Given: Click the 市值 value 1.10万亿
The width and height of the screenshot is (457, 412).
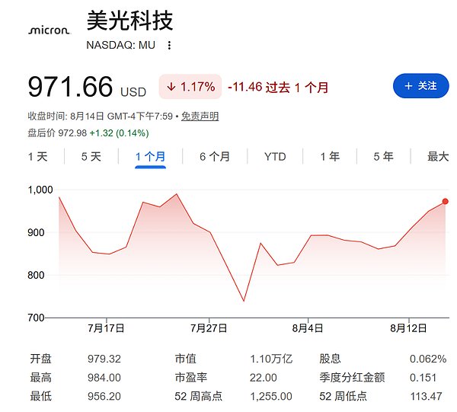Looking at the screenshot, I should tap(271, 359).
